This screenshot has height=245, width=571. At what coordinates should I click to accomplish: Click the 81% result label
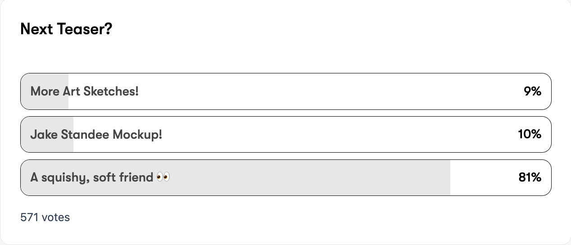pos(530,177)
